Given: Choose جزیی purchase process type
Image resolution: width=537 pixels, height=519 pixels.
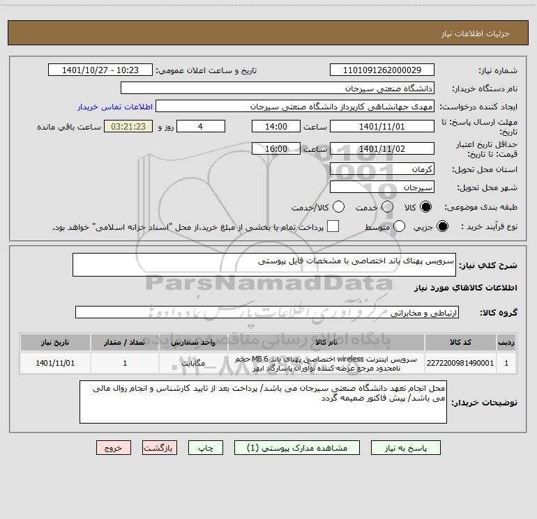Looking at the screenshot, I should (x=442, y=226).
